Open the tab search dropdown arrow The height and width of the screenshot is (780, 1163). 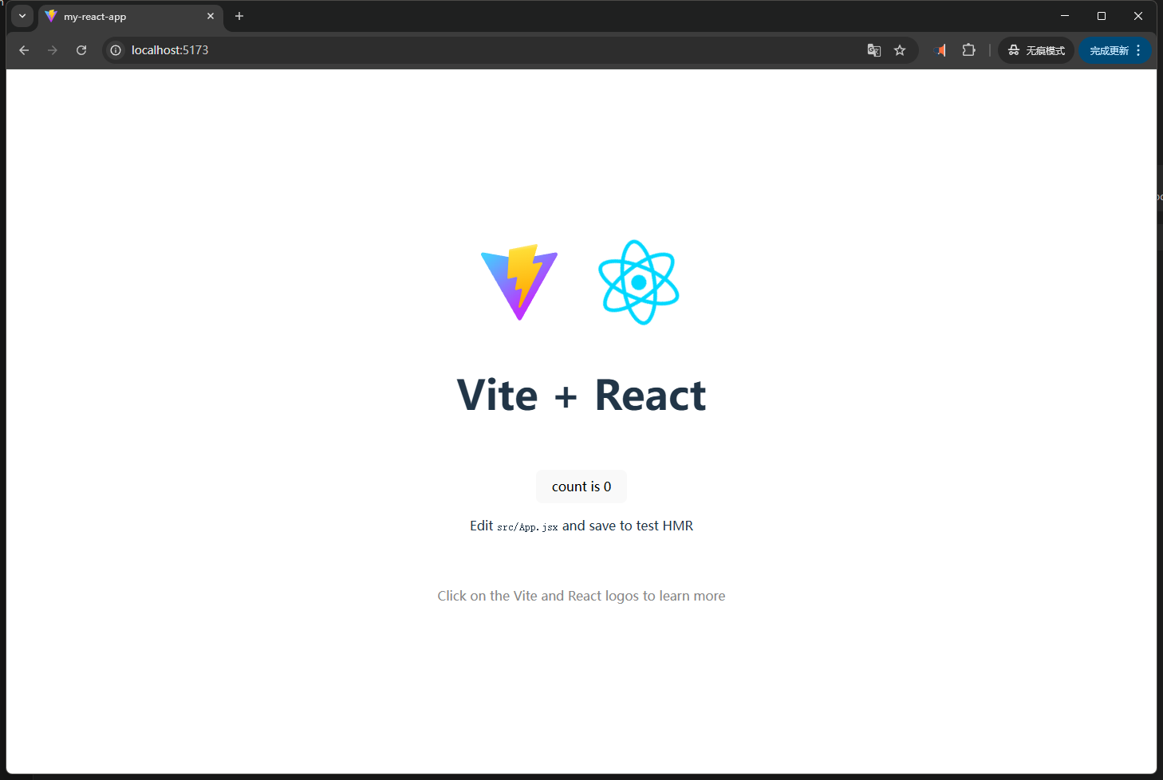(x=22, y=16)
